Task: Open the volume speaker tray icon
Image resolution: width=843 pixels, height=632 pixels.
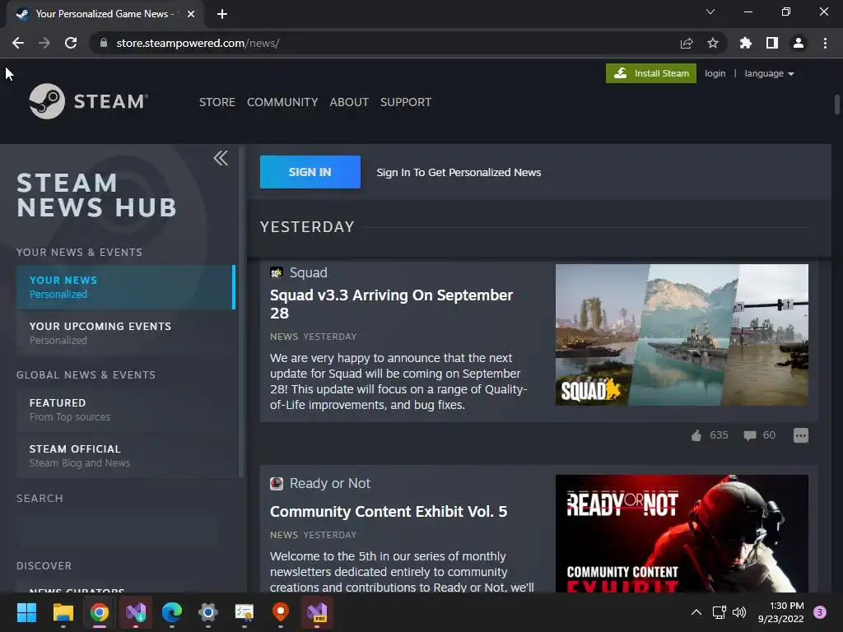Action: [739, 612]
